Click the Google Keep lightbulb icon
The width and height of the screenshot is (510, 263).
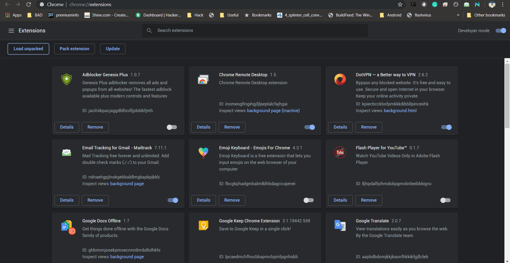point(203,226)
